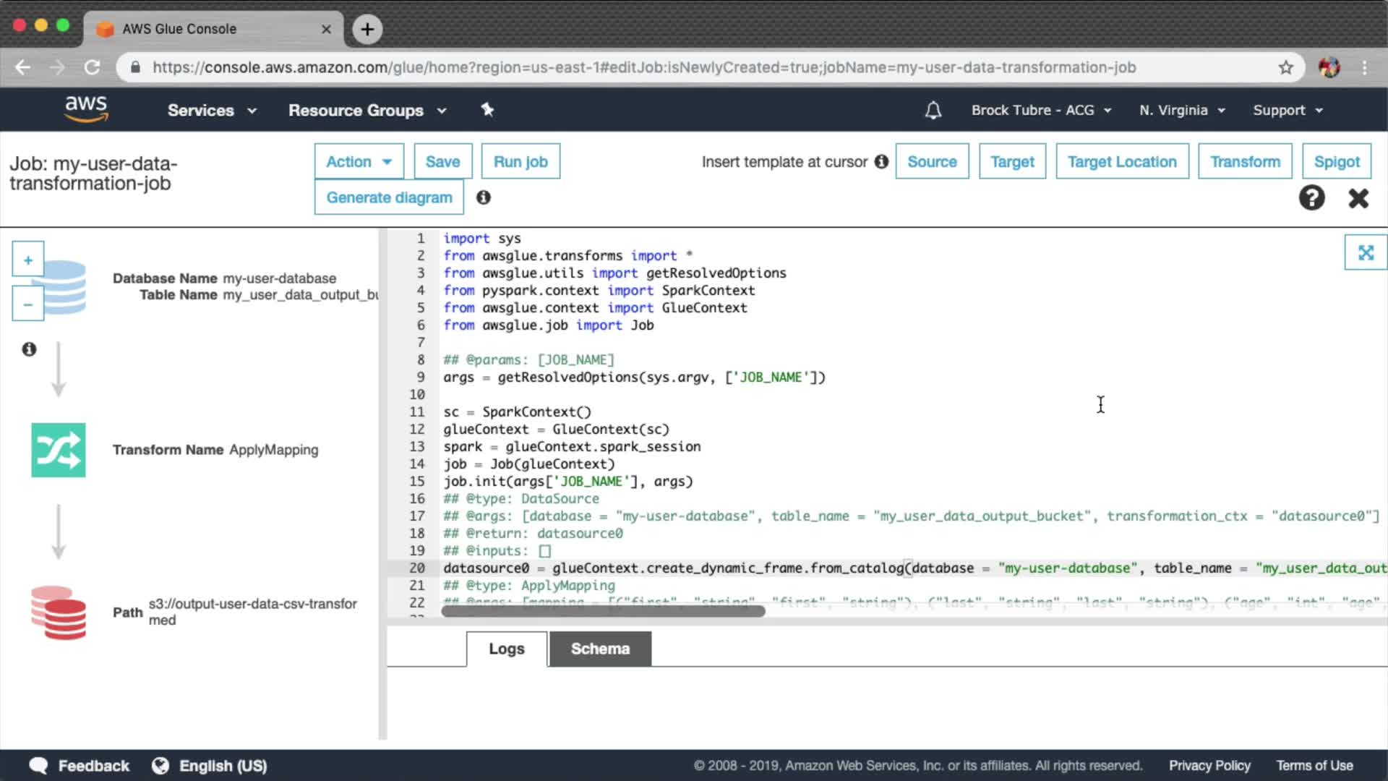The width and height of the screenshot is (1388, 781).
Task: Click info icon next to Generate diagram
Action: [483, 197]
